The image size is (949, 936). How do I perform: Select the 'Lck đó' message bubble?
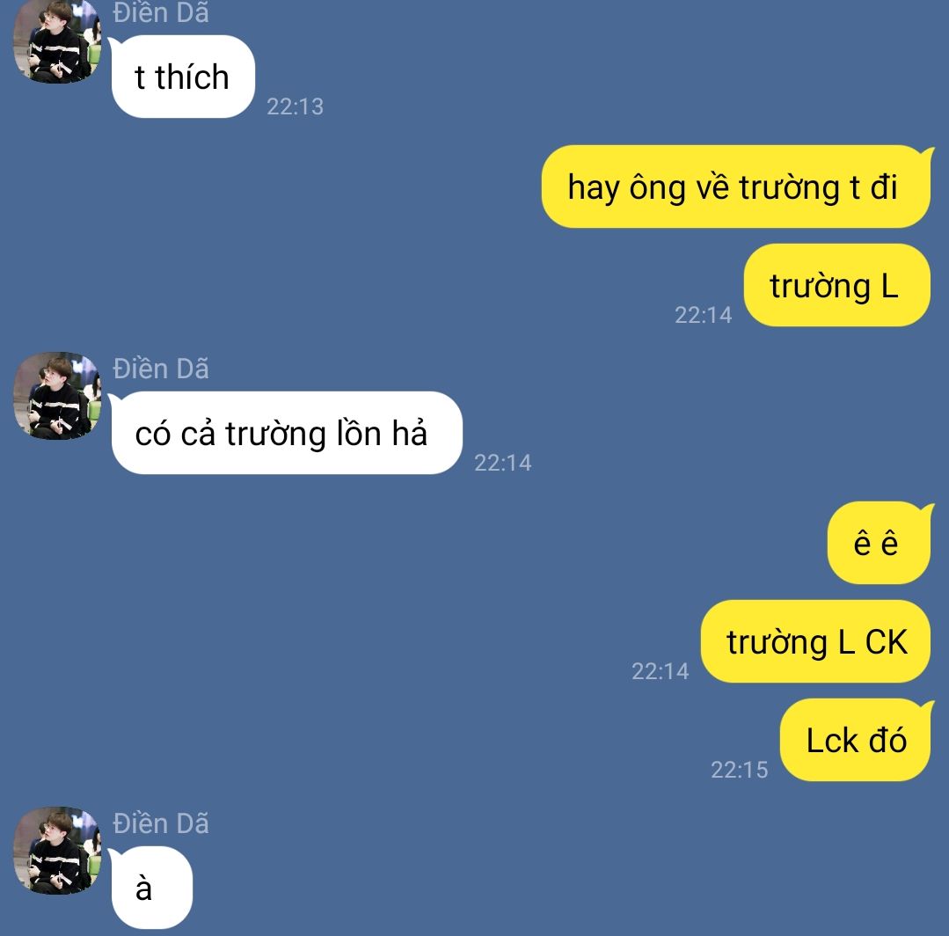(855, 740)
